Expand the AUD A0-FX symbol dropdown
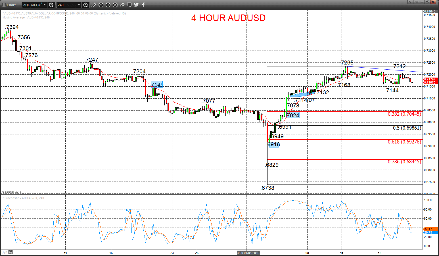439x256 pixels. click(45, 5)
